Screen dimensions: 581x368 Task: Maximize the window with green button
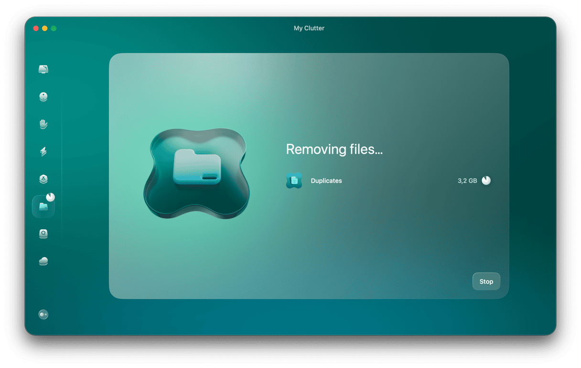click(x=54, y=29)
